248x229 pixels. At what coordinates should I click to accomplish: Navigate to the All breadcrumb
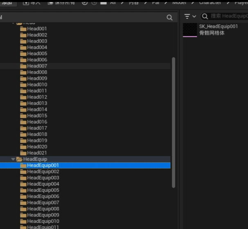tap(113, 3)
